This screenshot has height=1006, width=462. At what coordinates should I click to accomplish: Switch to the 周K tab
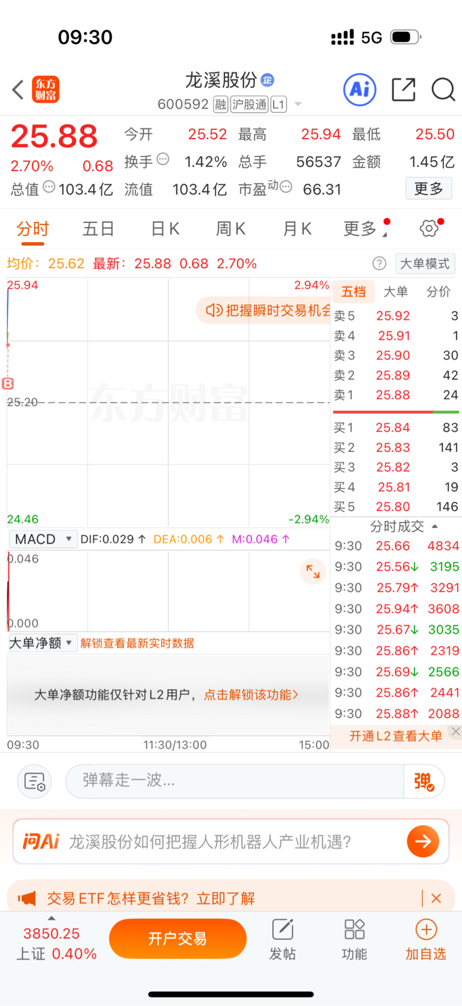[x=230, y=229]
